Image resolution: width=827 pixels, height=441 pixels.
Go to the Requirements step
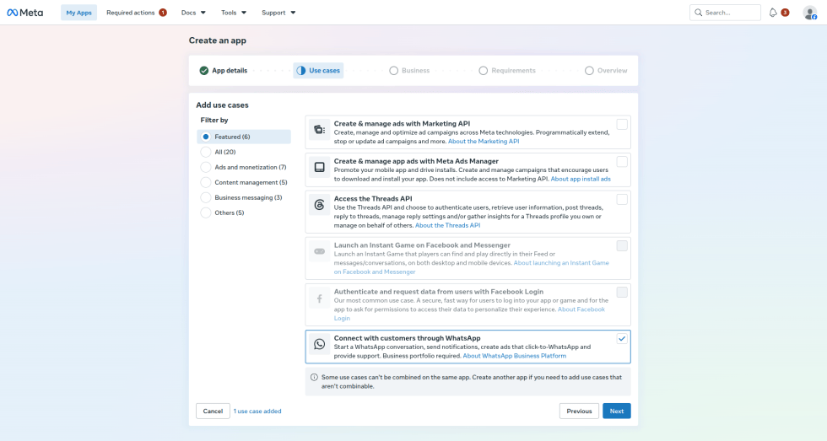[507, 71]
